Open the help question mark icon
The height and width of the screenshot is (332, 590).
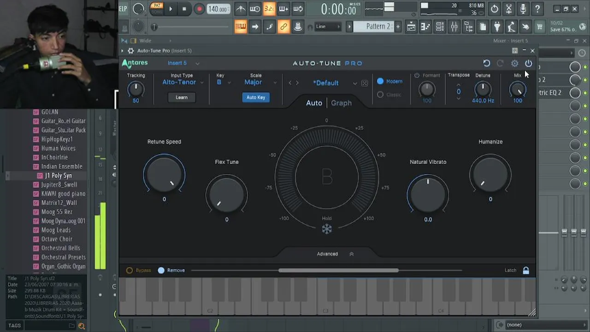[x=537, y=9]
